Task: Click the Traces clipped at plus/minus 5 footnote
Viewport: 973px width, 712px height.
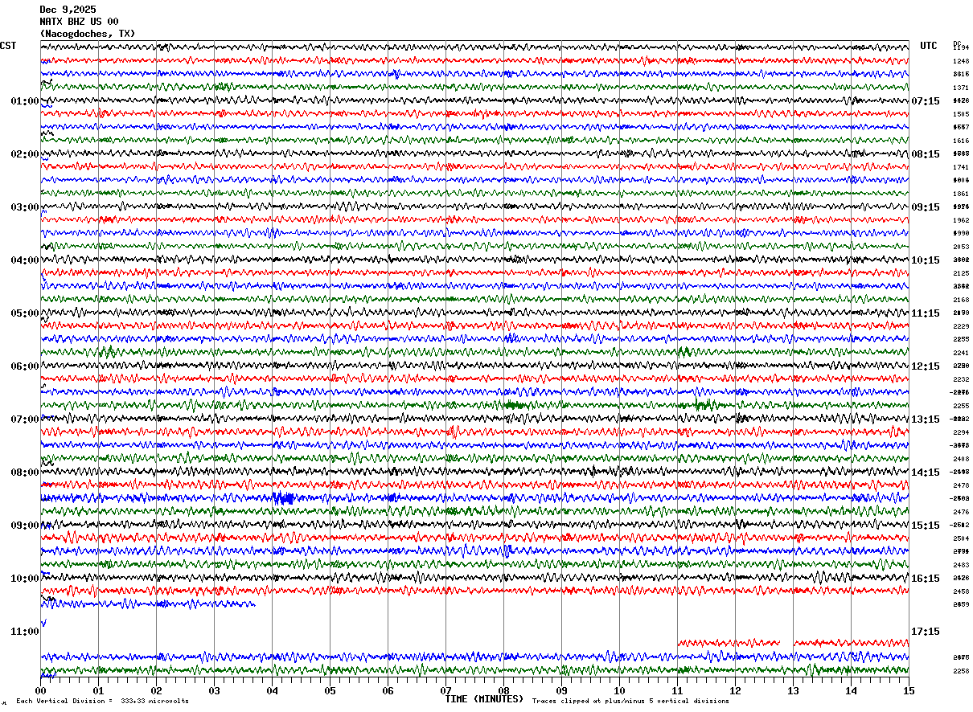Action: (x=630, y=702)
